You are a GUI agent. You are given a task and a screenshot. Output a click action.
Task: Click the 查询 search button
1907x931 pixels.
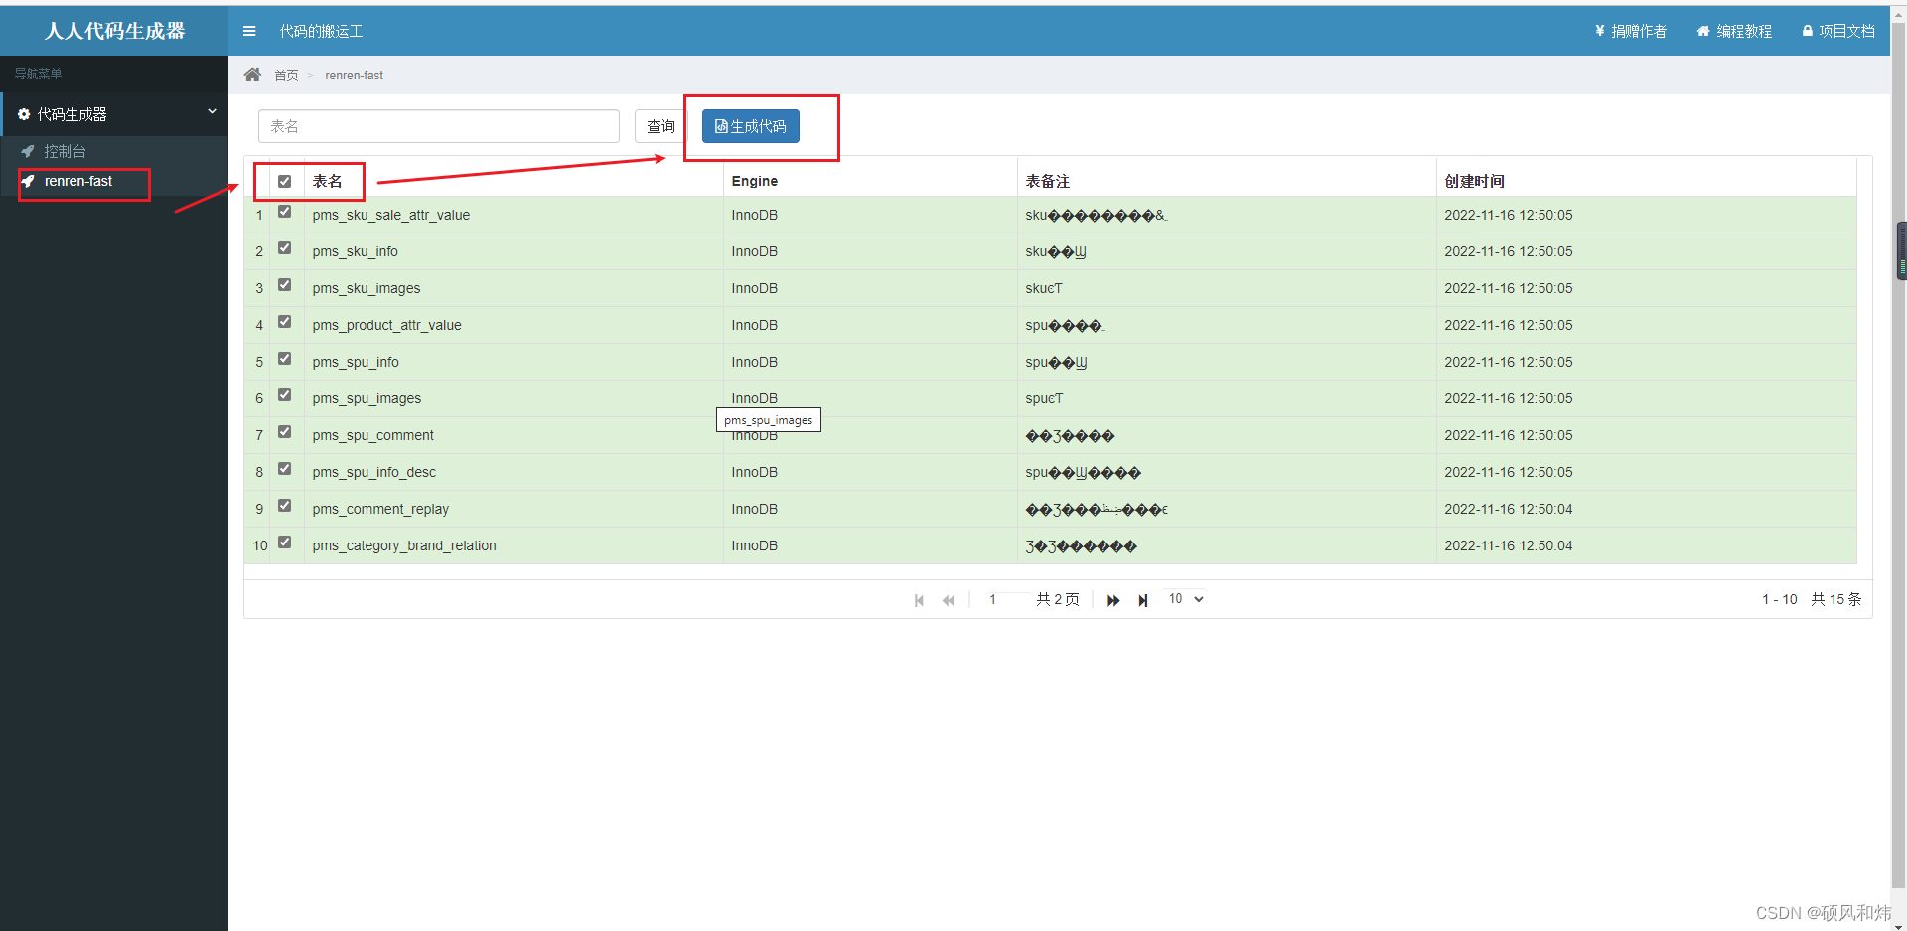[x=660, y=126]
